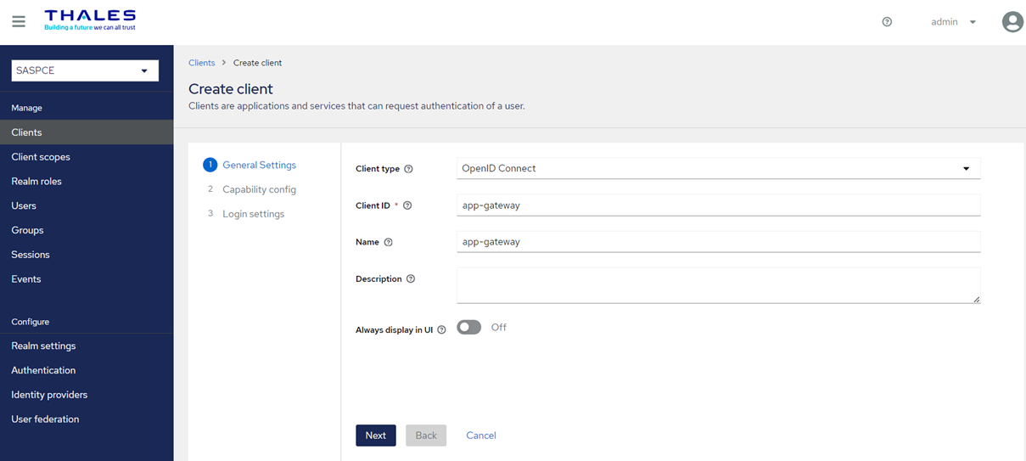
Task: Click help icon beside Description label
Action: 411,278
